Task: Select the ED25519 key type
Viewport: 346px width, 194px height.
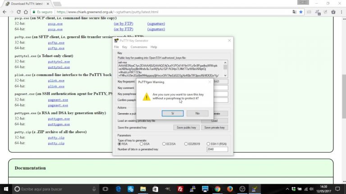Action: [x=192, y=144]
